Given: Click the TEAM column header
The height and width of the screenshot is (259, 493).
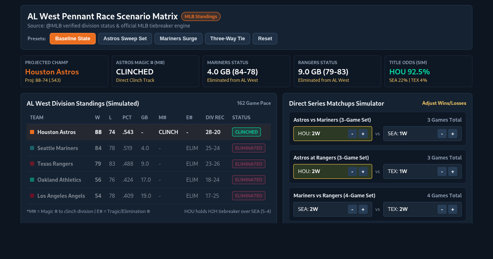Looking at the screenshot, I should (37, 118).
